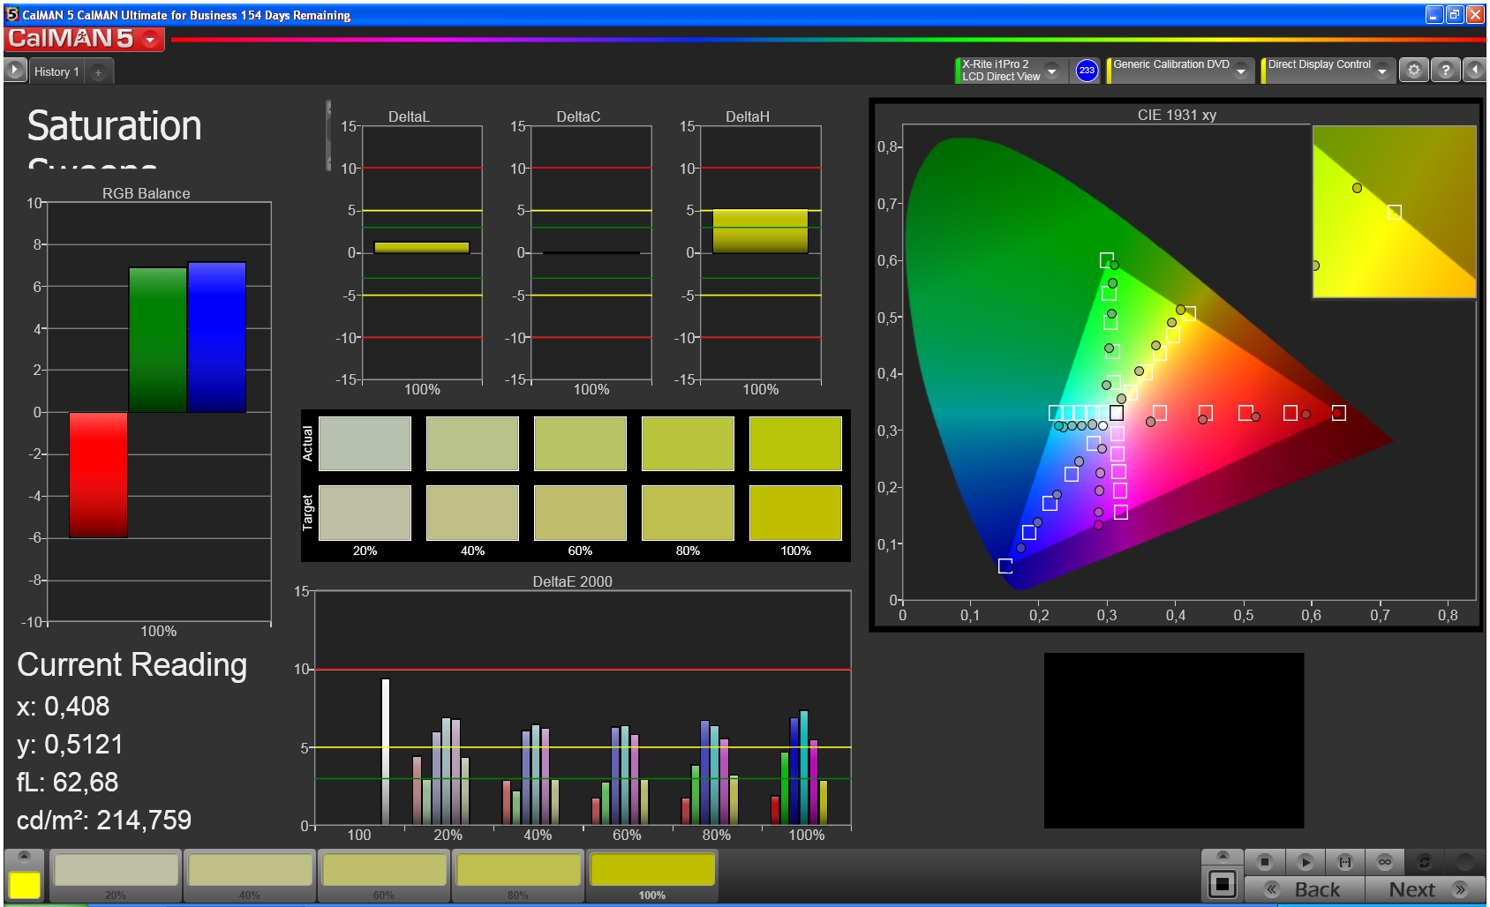Collapse the side panel with left arrow
1490x907 pixels.
coord(1475,70)
